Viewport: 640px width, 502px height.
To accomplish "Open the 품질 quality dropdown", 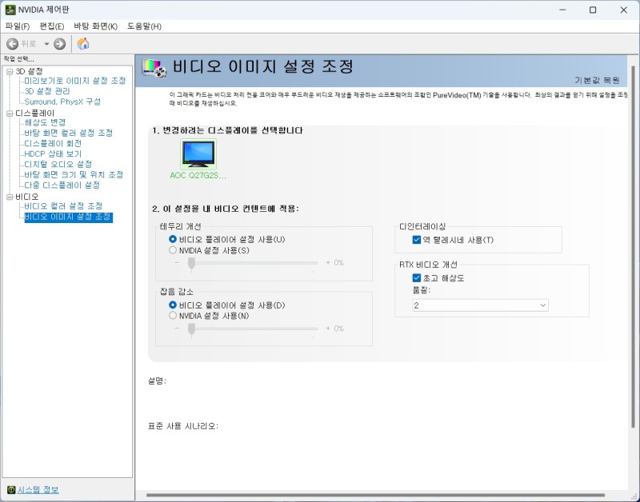I will 480,305.
